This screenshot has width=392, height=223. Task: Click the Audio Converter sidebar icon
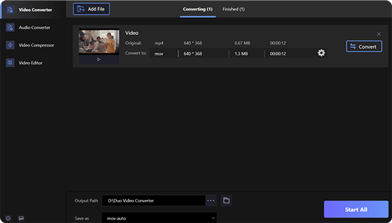pyautogui.click(x=10, y=28)
